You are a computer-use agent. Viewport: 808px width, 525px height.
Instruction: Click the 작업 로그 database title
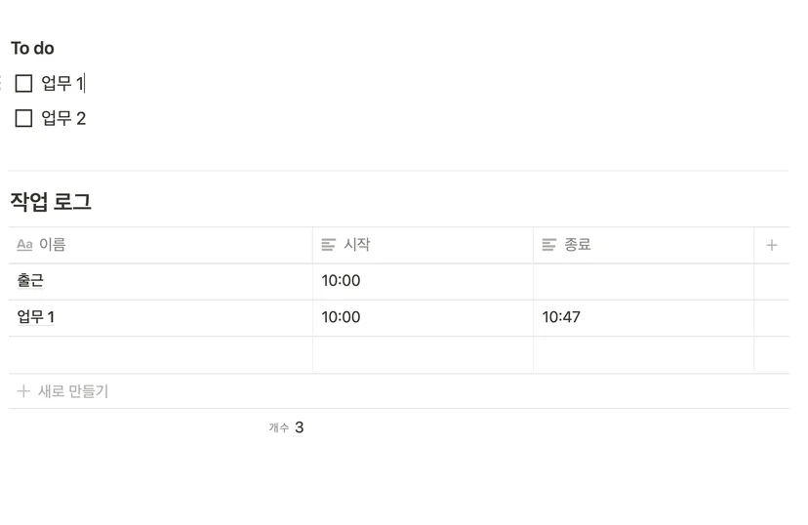(51, 201)
